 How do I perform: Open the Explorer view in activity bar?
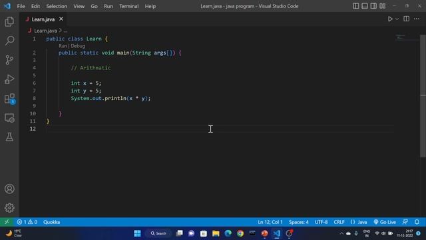9,21
